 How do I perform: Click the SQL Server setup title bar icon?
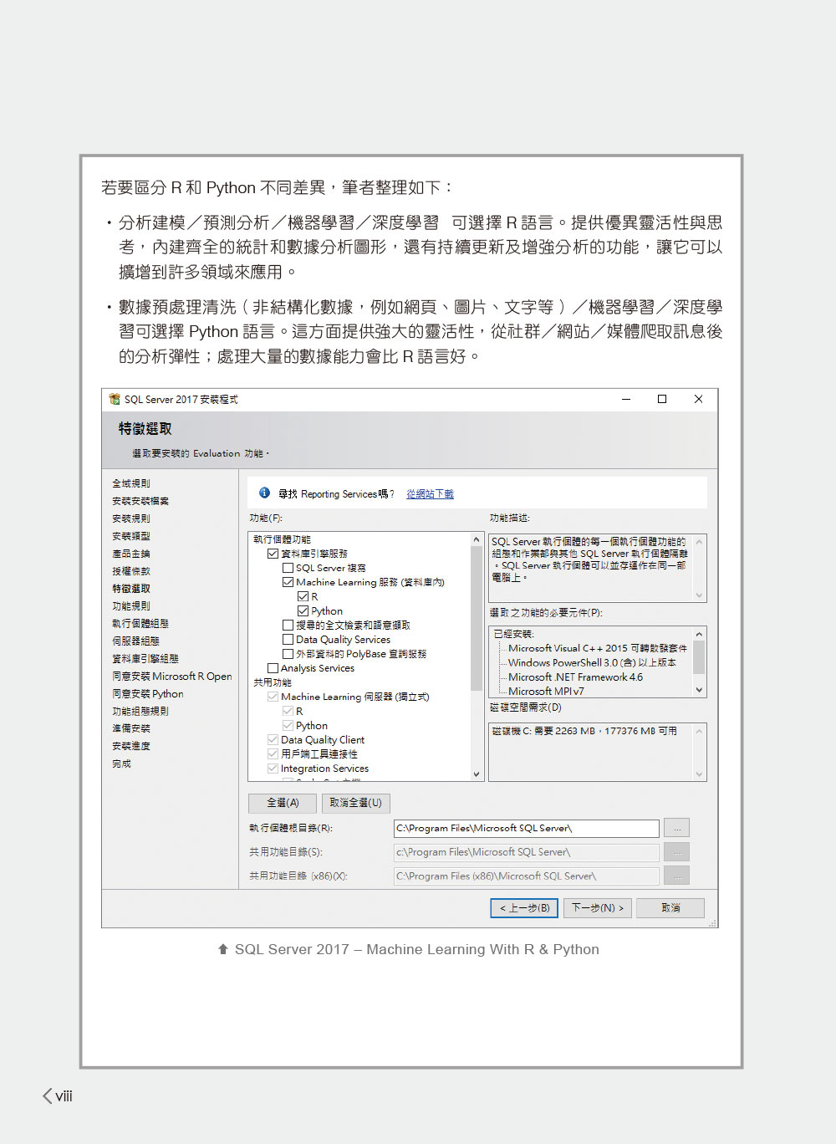coord(115,399)
